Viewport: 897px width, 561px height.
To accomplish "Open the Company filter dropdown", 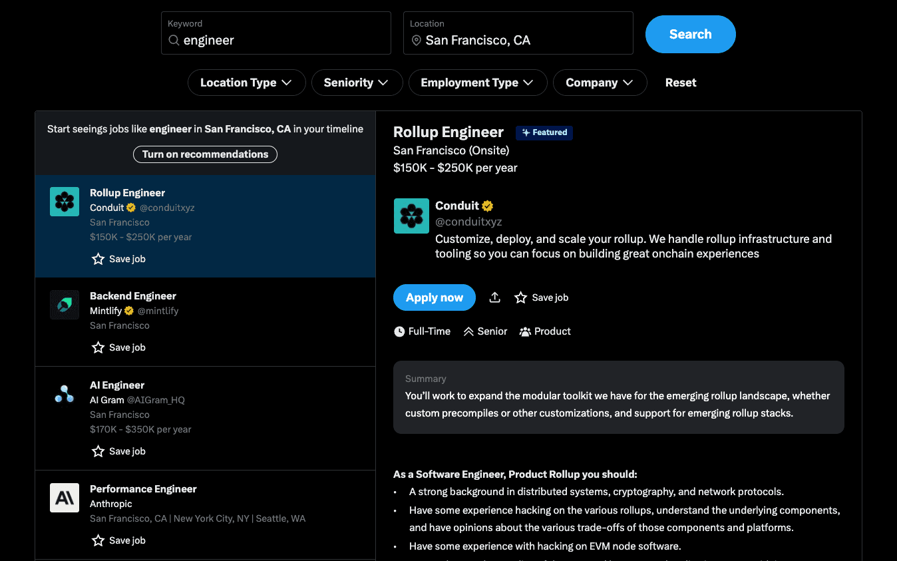I will click(599, 83).
